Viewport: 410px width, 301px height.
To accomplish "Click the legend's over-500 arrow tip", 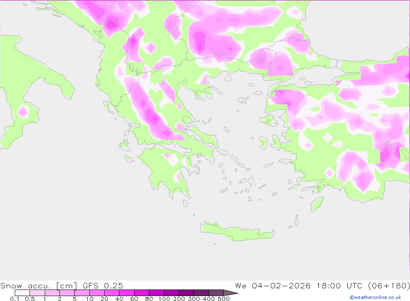I will click(x=231, y=293).
